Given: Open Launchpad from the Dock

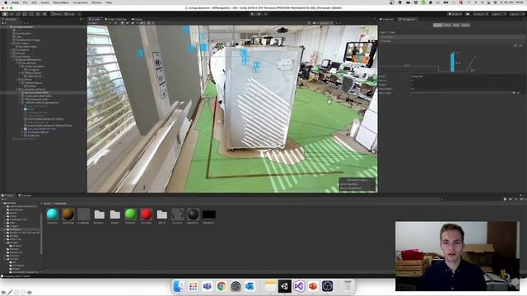Looking at the screenshot, I should click(x=193, y=286).
